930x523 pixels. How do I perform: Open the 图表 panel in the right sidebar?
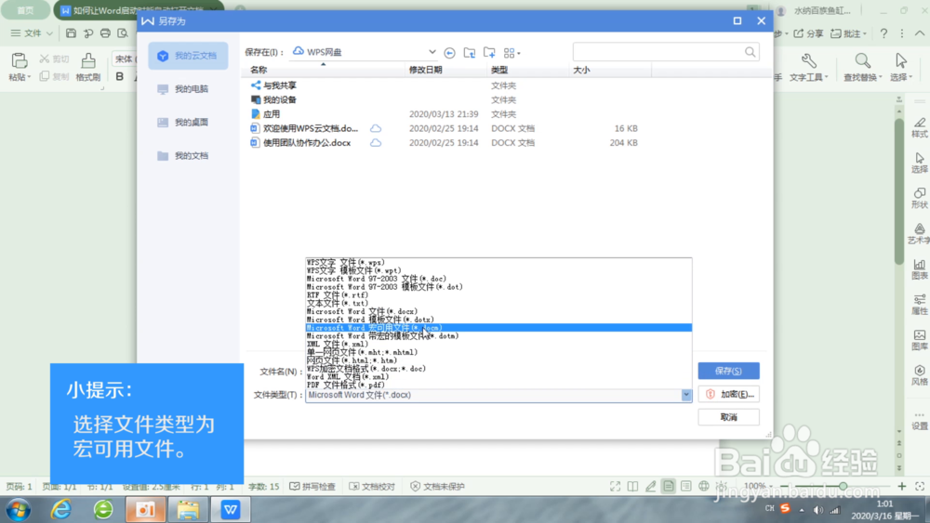click(920, 268)
